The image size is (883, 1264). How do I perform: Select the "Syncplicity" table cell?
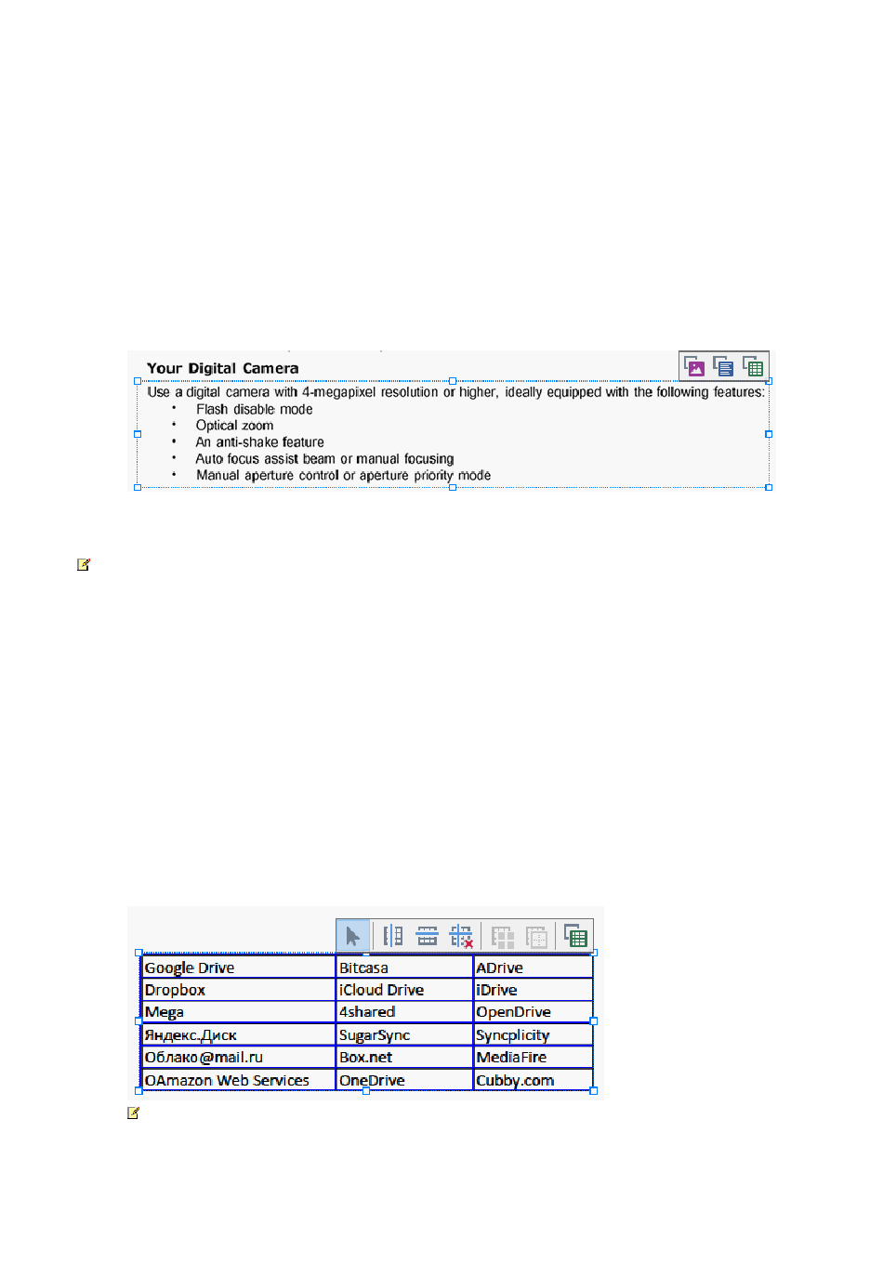point(534,1034)
